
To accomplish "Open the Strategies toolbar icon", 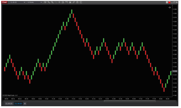I will 77,2.
